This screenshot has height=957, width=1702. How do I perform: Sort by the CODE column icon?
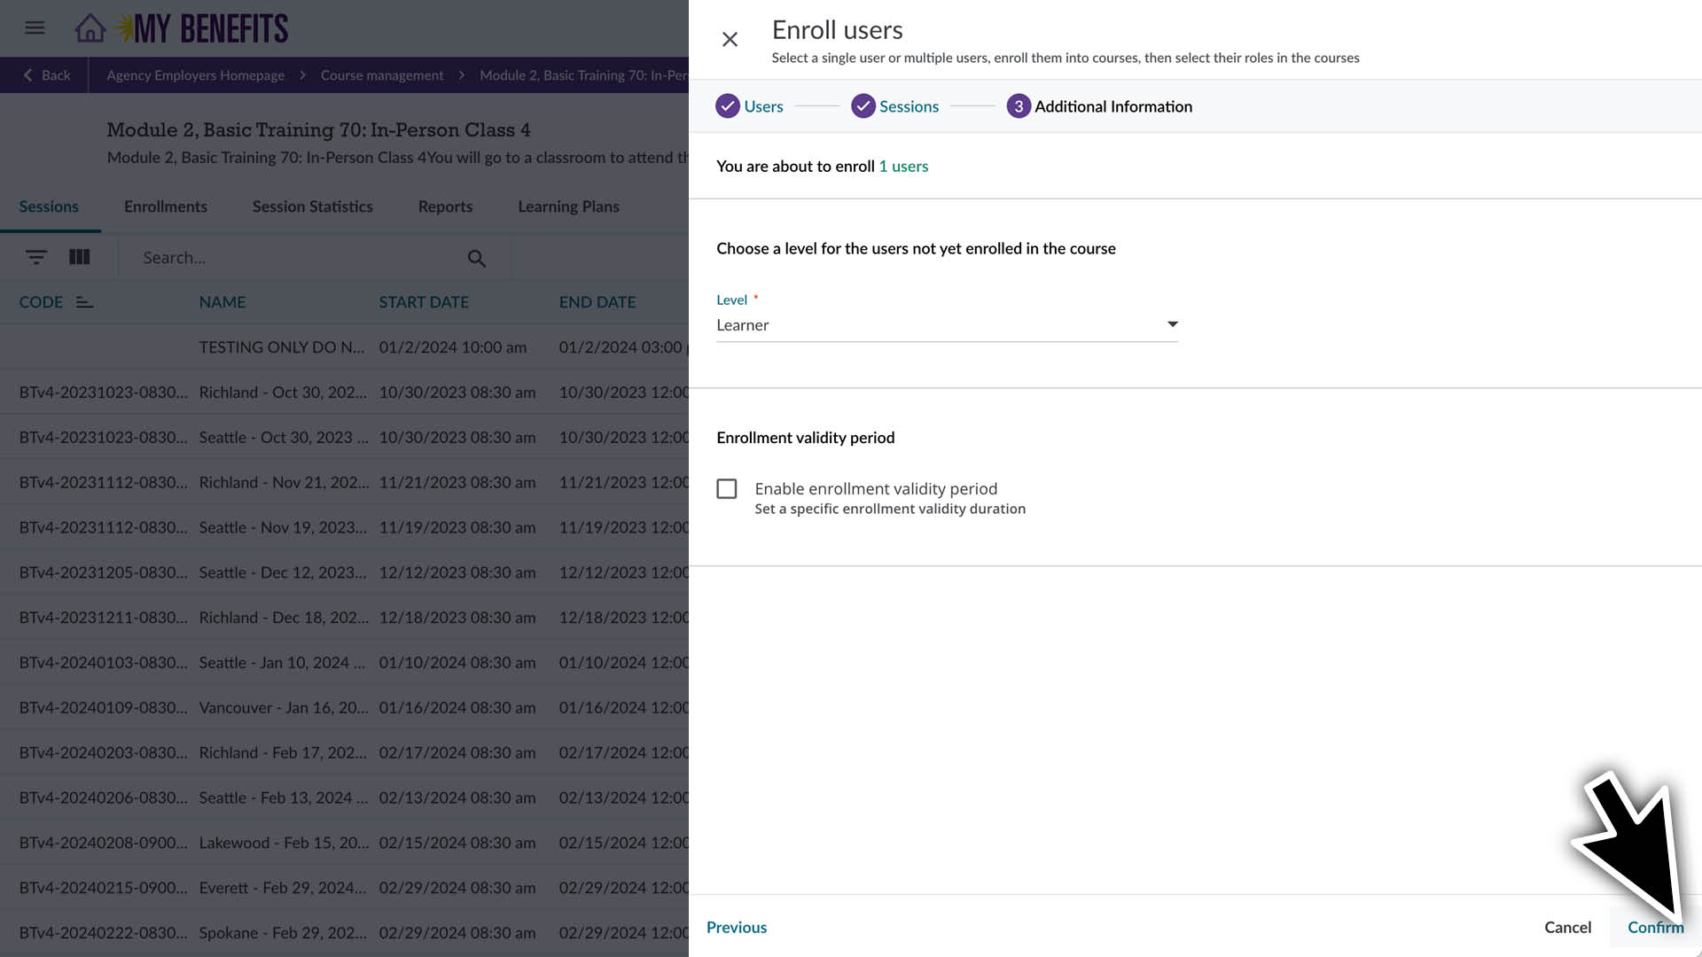click(x=84, y=302)
